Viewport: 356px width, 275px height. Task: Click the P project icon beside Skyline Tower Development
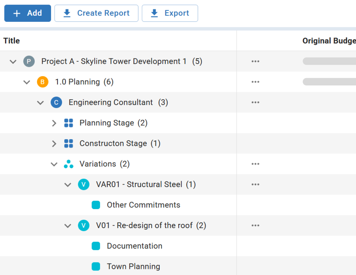(x=29, y=61)
